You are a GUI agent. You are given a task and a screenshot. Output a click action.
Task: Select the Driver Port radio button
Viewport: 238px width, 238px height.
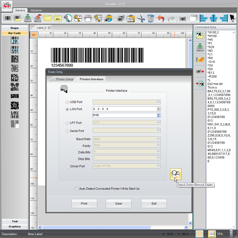[67, 166]
